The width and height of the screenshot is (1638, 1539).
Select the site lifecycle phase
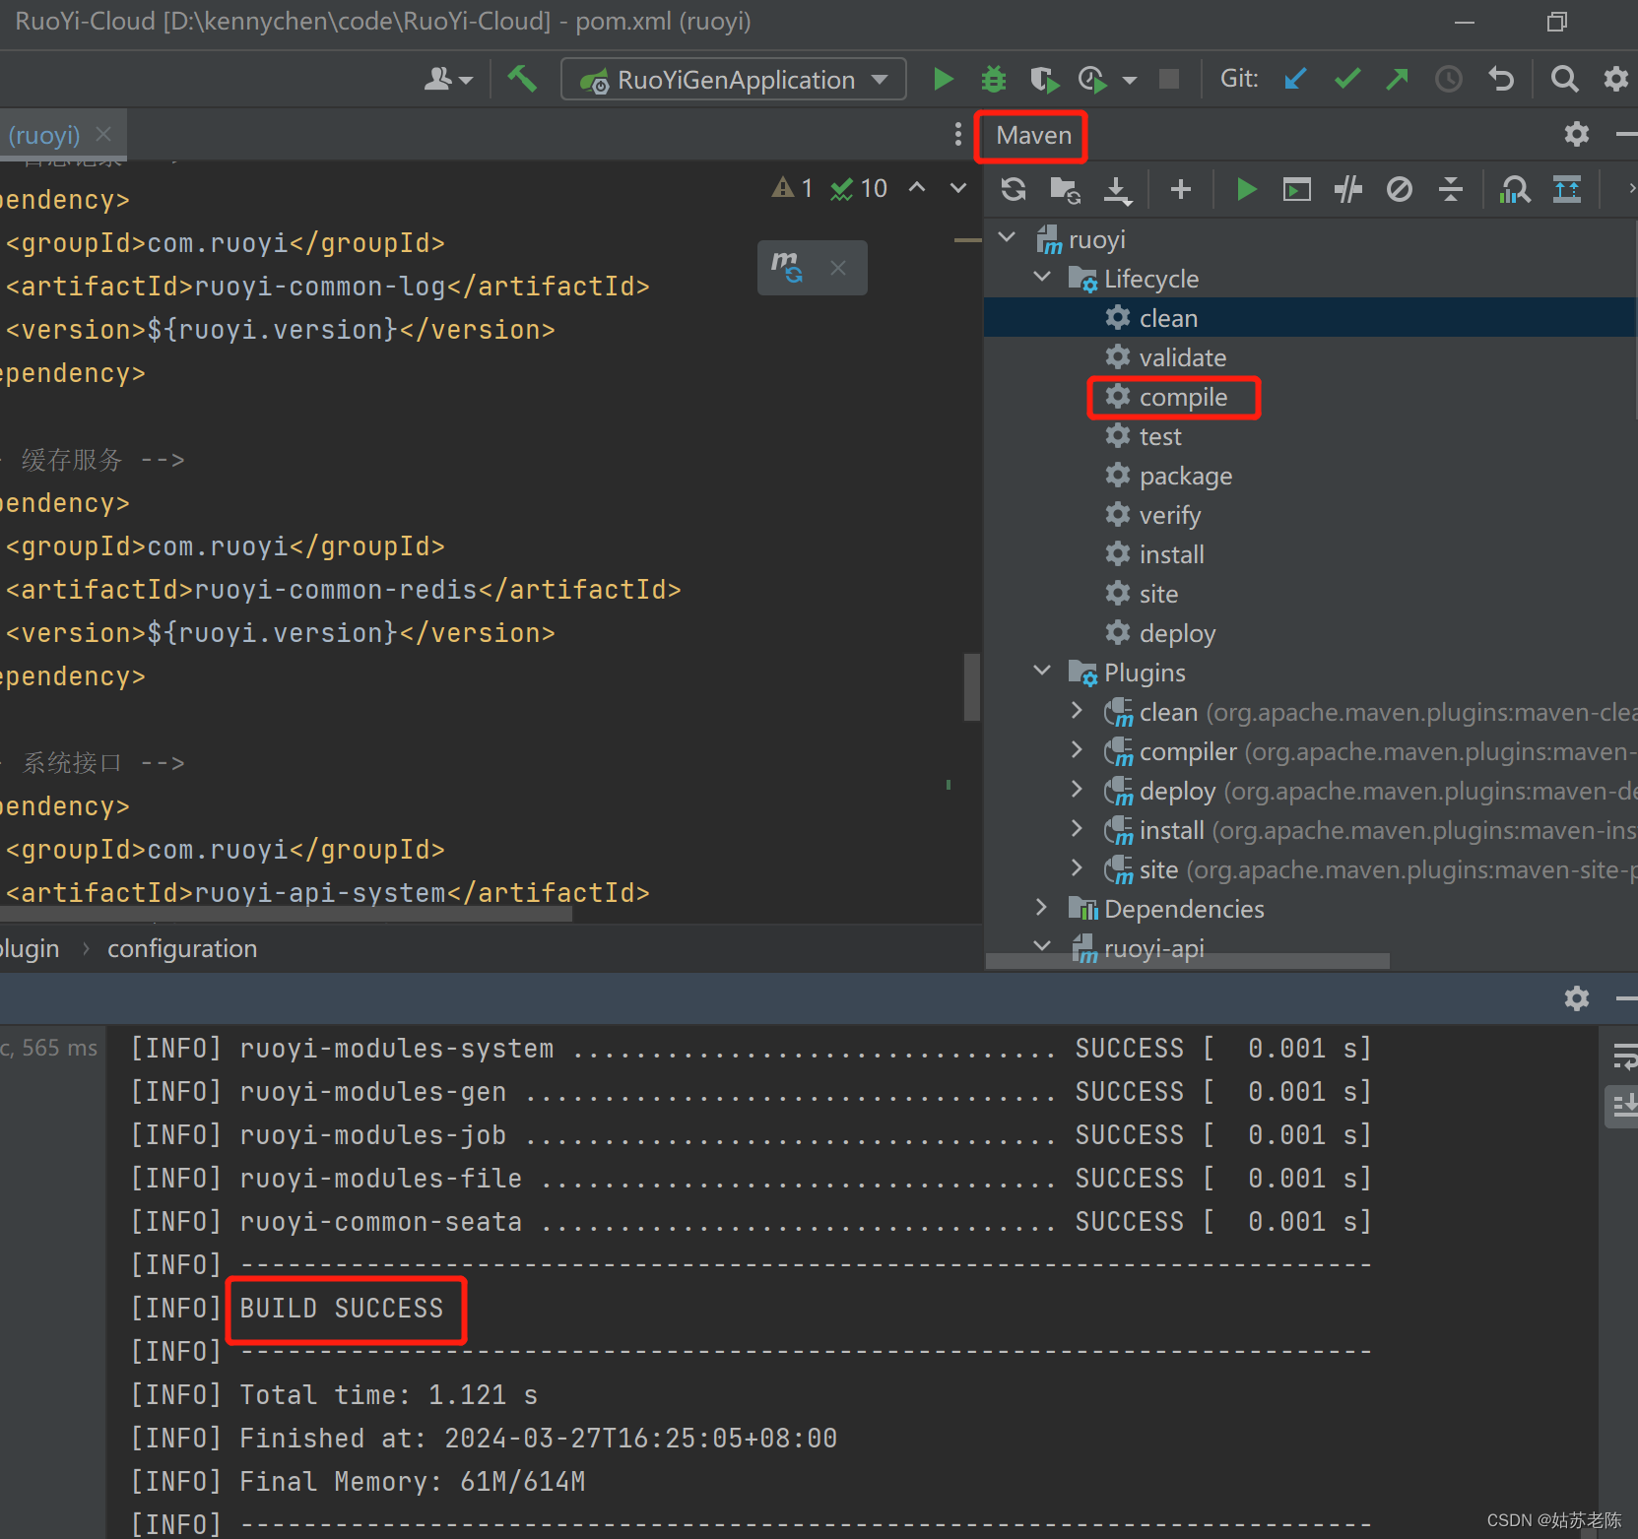pyautogui.click(x=1142, y=594)
